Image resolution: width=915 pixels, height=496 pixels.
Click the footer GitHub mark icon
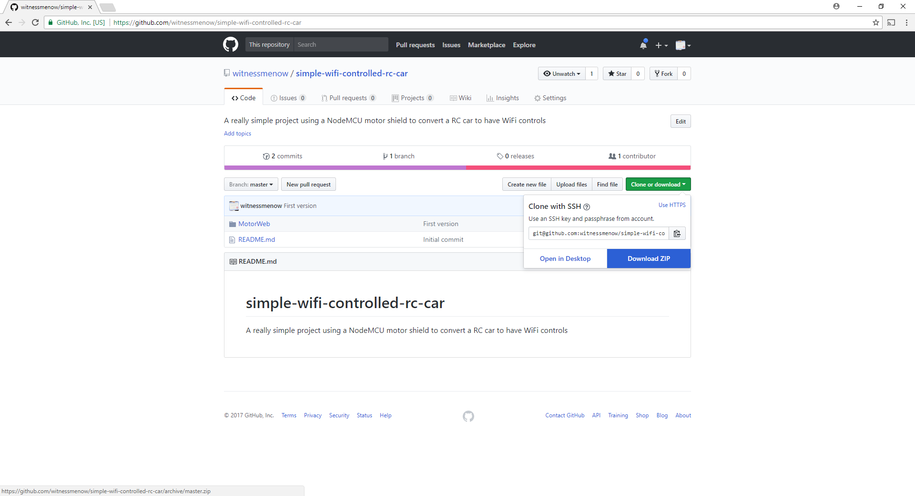tap(468, 416)
